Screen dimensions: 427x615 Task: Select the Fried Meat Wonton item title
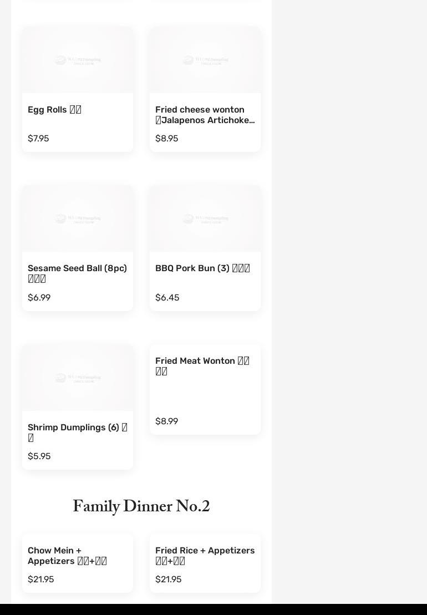tap(202, 366)
